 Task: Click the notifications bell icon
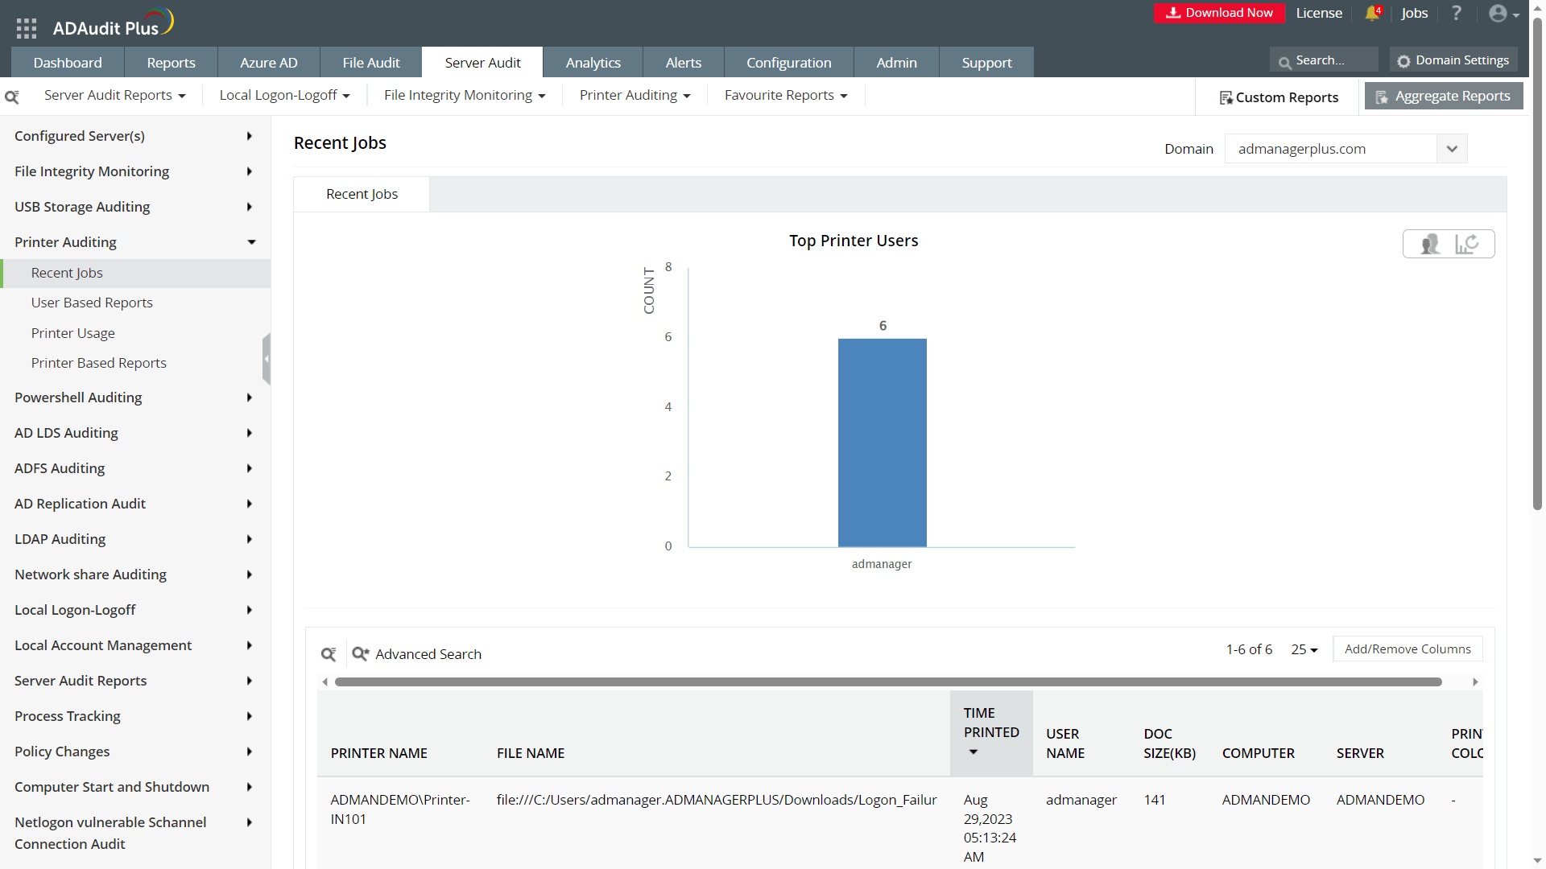click(x=1372, y=13)
